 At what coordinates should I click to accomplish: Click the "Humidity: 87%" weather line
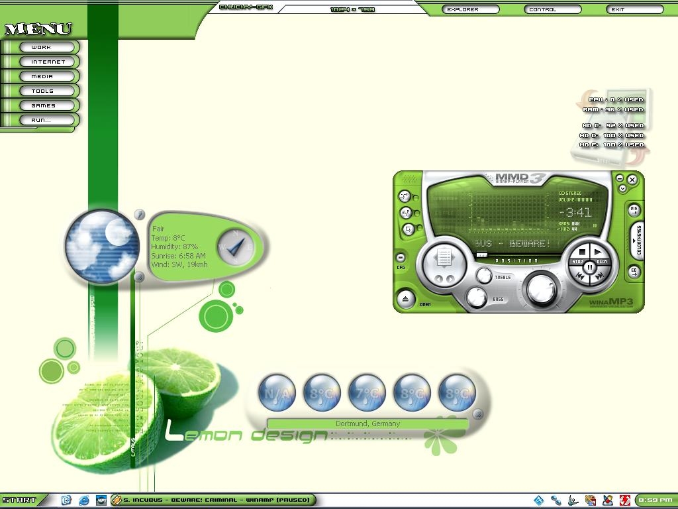(x=174, y=247)
